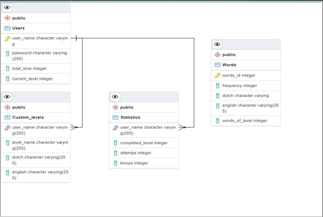The width and height of the screenshot is (323, 217).
Task: Click the grey foreign key icon in Statistics
Action: tap(116, 128)
